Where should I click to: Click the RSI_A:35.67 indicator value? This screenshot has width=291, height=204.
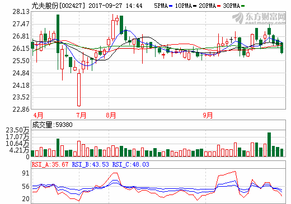click(x=50, y=164)
